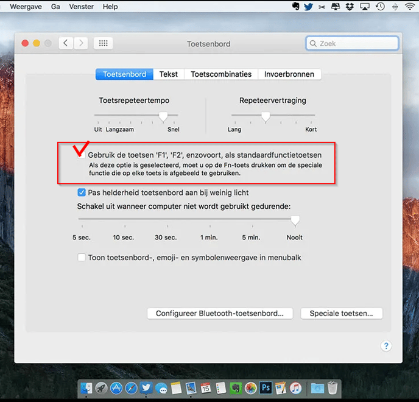Click keyboard backlight timeout slider knob
This screenshot has width=419, height=402.
click(x=295, y=220)
